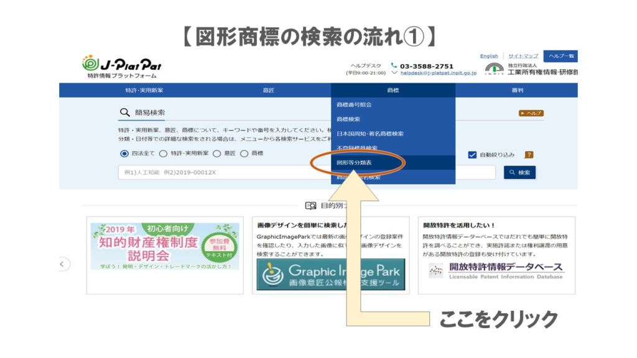Click the magnifier icon beside 簡易検索
637x358 pixels.
click(x=124, y=112)
